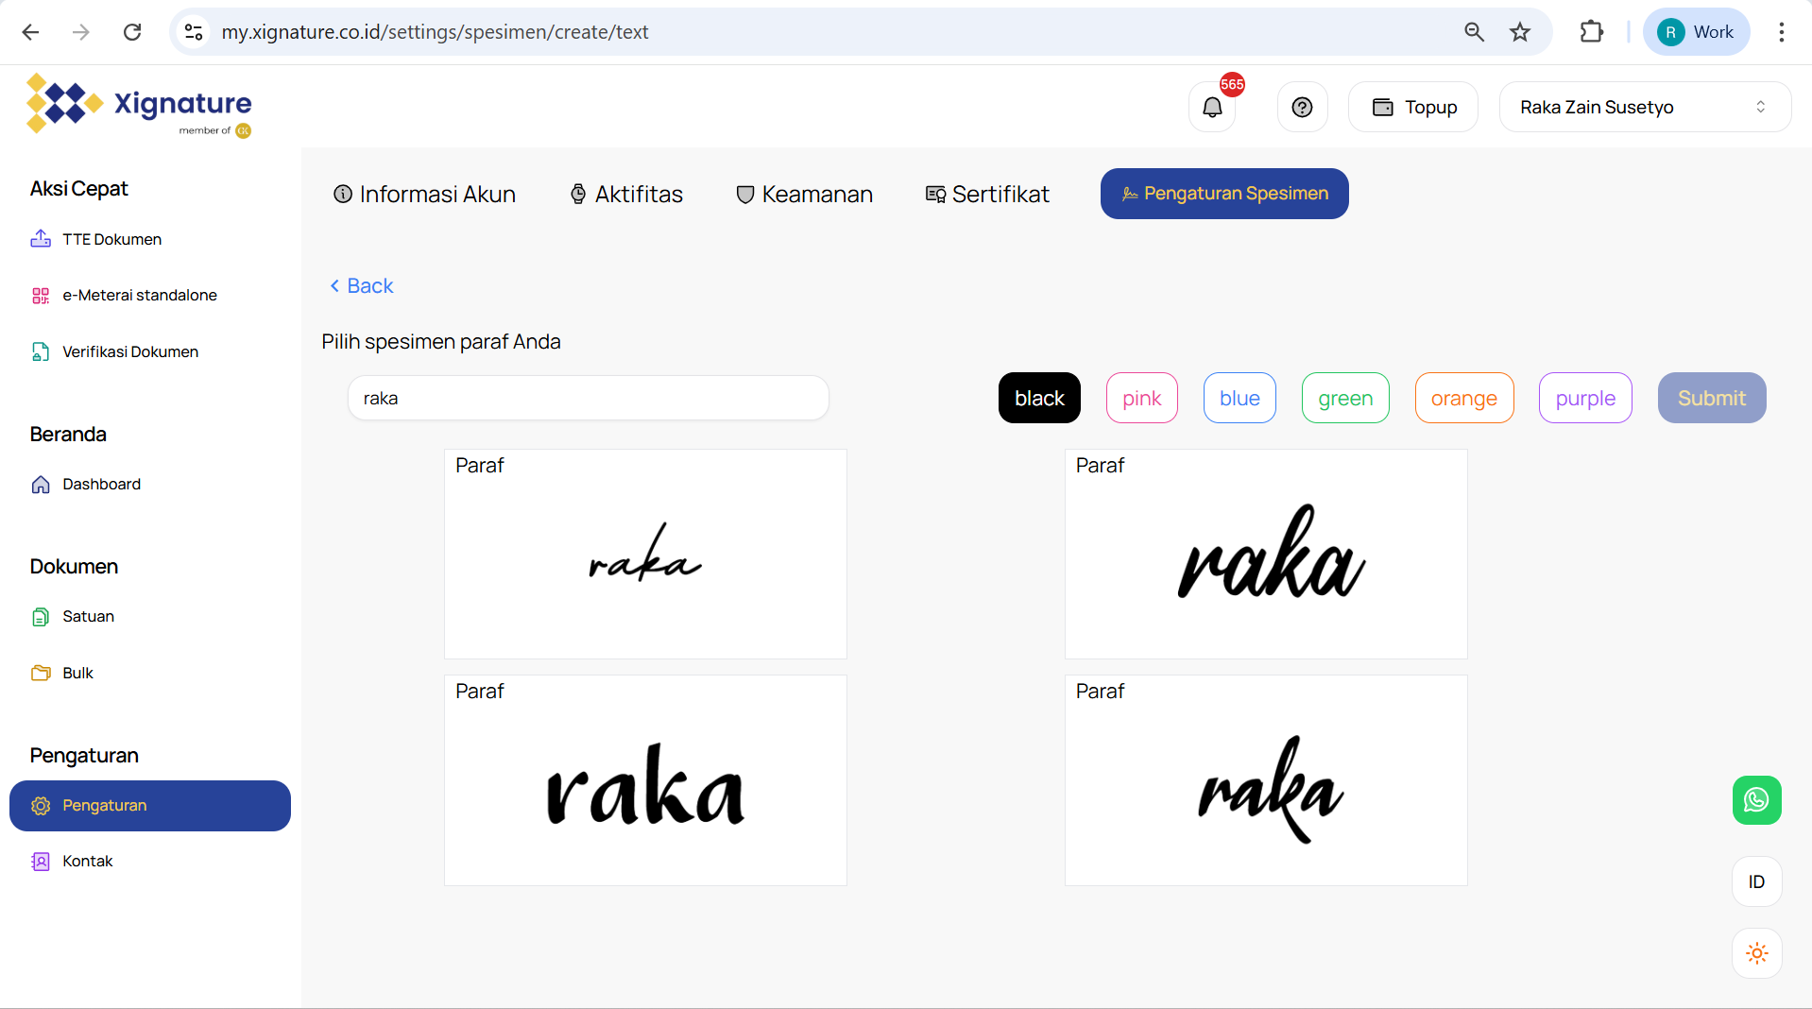Bookmark this page with star icon
The width and height of the screenshot is (1812, 1009).
click(x=1520, y=32)
